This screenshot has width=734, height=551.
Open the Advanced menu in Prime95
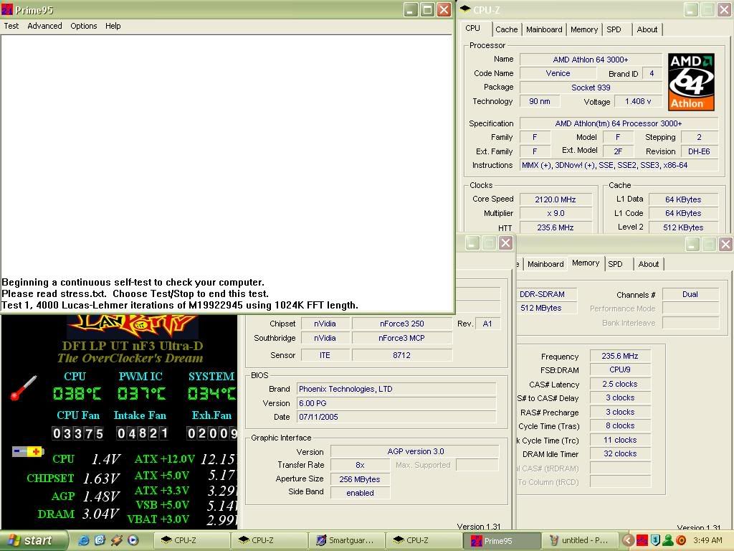click(x=44, y=26)
